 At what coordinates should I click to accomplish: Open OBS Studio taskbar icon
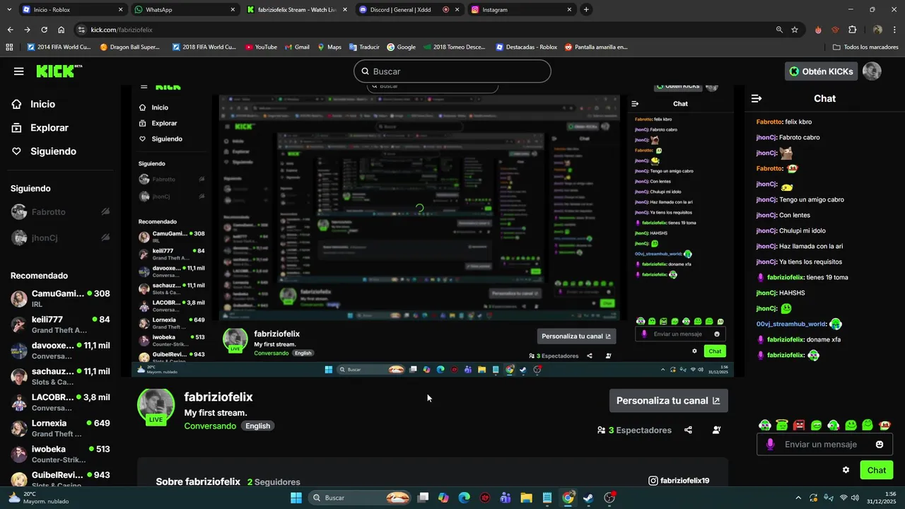click(x=609, y=498)
